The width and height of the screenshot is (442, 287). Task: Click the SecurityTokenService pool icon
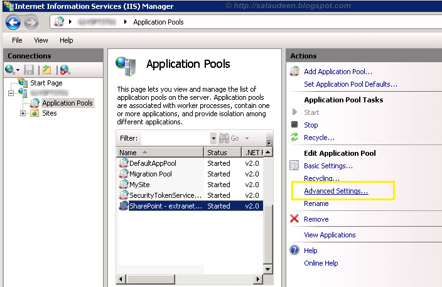pos(124,195)
